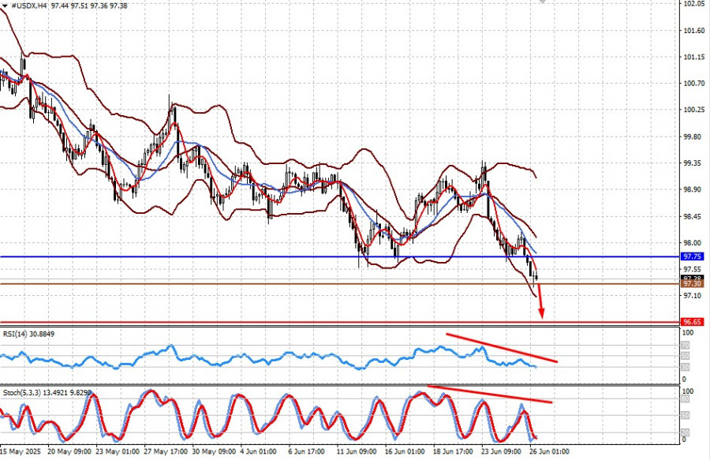Click the 102.05 price axis label
This screenshot has height=460, width=710.
pyautogui.click(x=693, y=4)
